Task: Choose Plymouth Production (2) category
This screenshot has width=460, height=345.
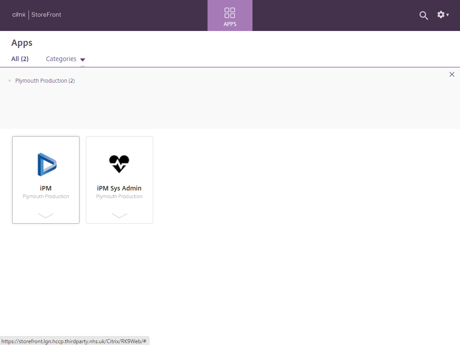Action: pos(45,81)
